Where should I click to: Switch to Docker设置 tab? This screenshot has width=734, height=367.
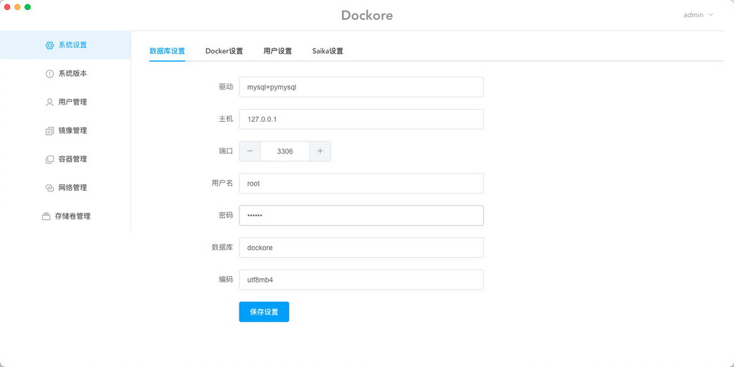[x=224, y=51]
